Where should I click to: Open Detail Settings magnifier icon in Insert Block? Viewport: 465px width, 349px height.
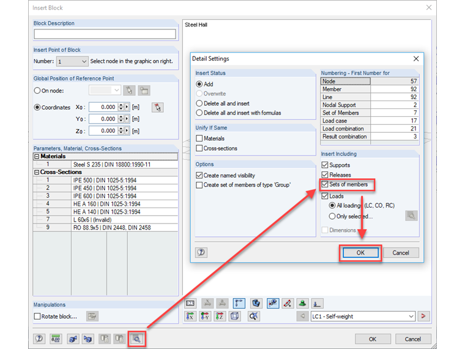(136, 339)
